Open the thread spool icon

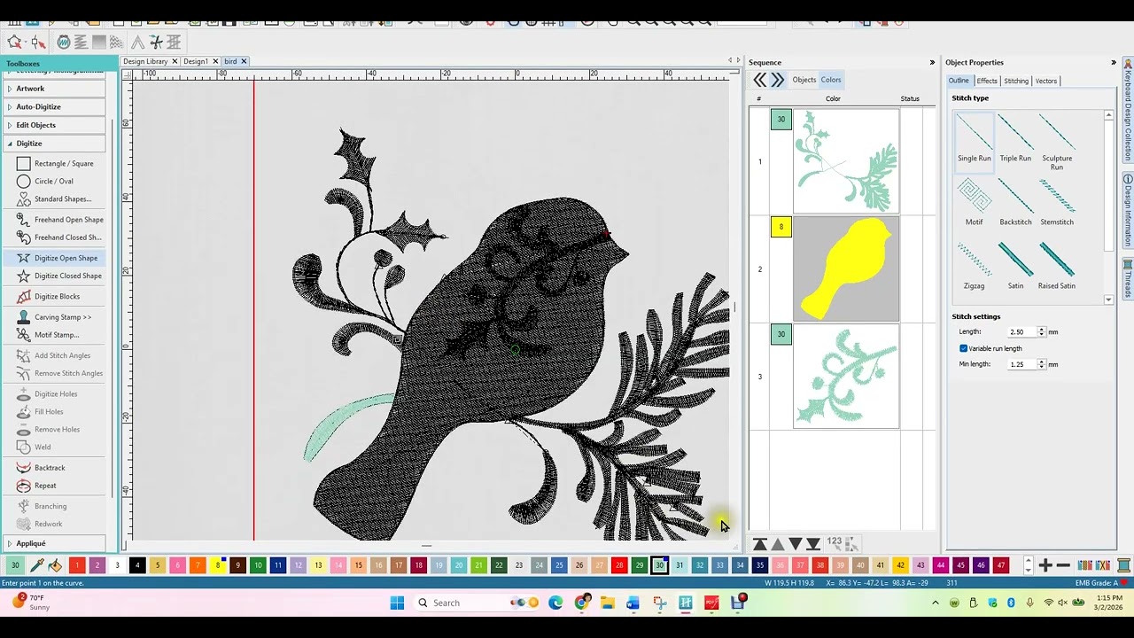[x=1123, y=565]
